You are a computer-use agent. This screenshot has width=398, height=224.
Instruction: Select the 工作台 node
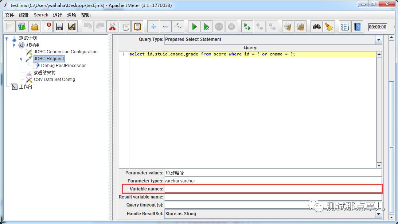pyautogui.click(x=26, y=86)
